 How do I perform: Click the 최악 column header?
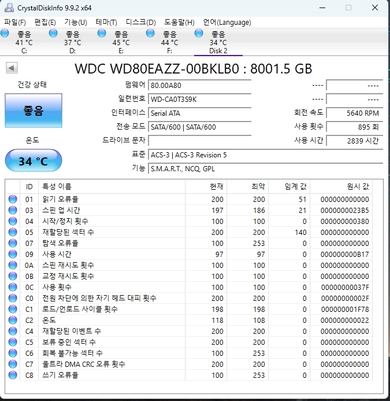(x=247, y=186)
